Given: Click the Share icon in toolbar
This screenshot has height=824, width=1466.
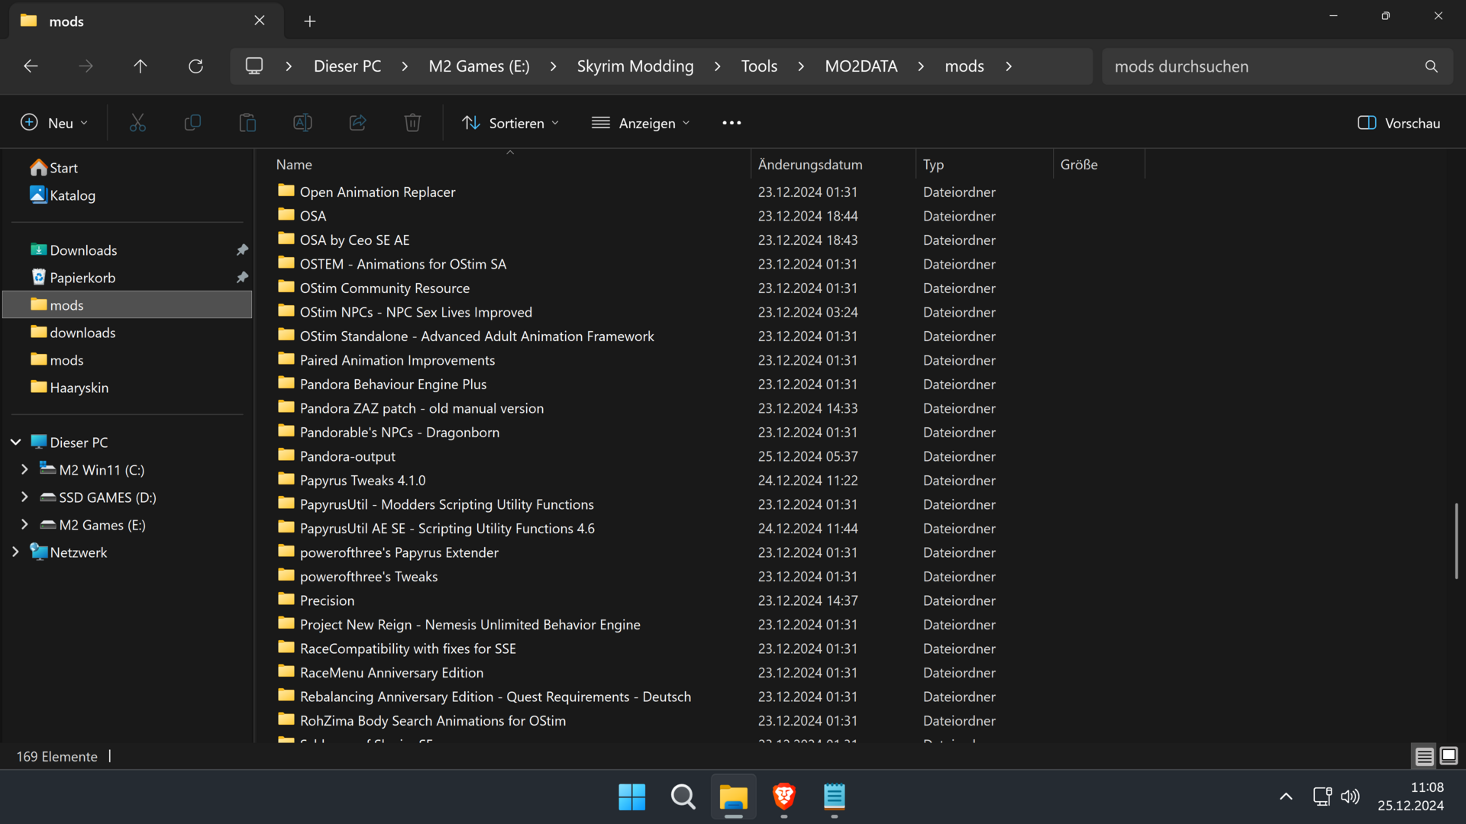Looking at the screenshot, I should pos(357,123).
